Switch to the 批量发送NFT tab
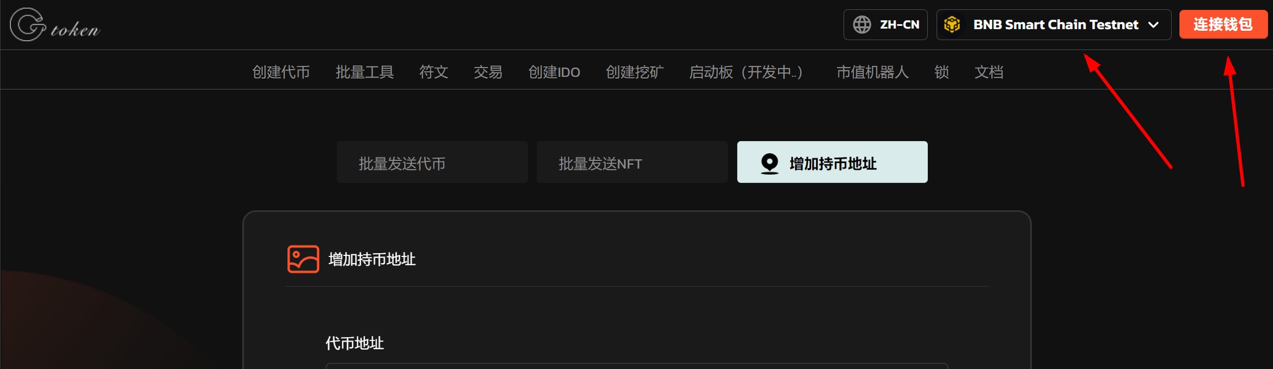Image resolution: width=1273 pixels, height=369 pixels. pos(632,162)
